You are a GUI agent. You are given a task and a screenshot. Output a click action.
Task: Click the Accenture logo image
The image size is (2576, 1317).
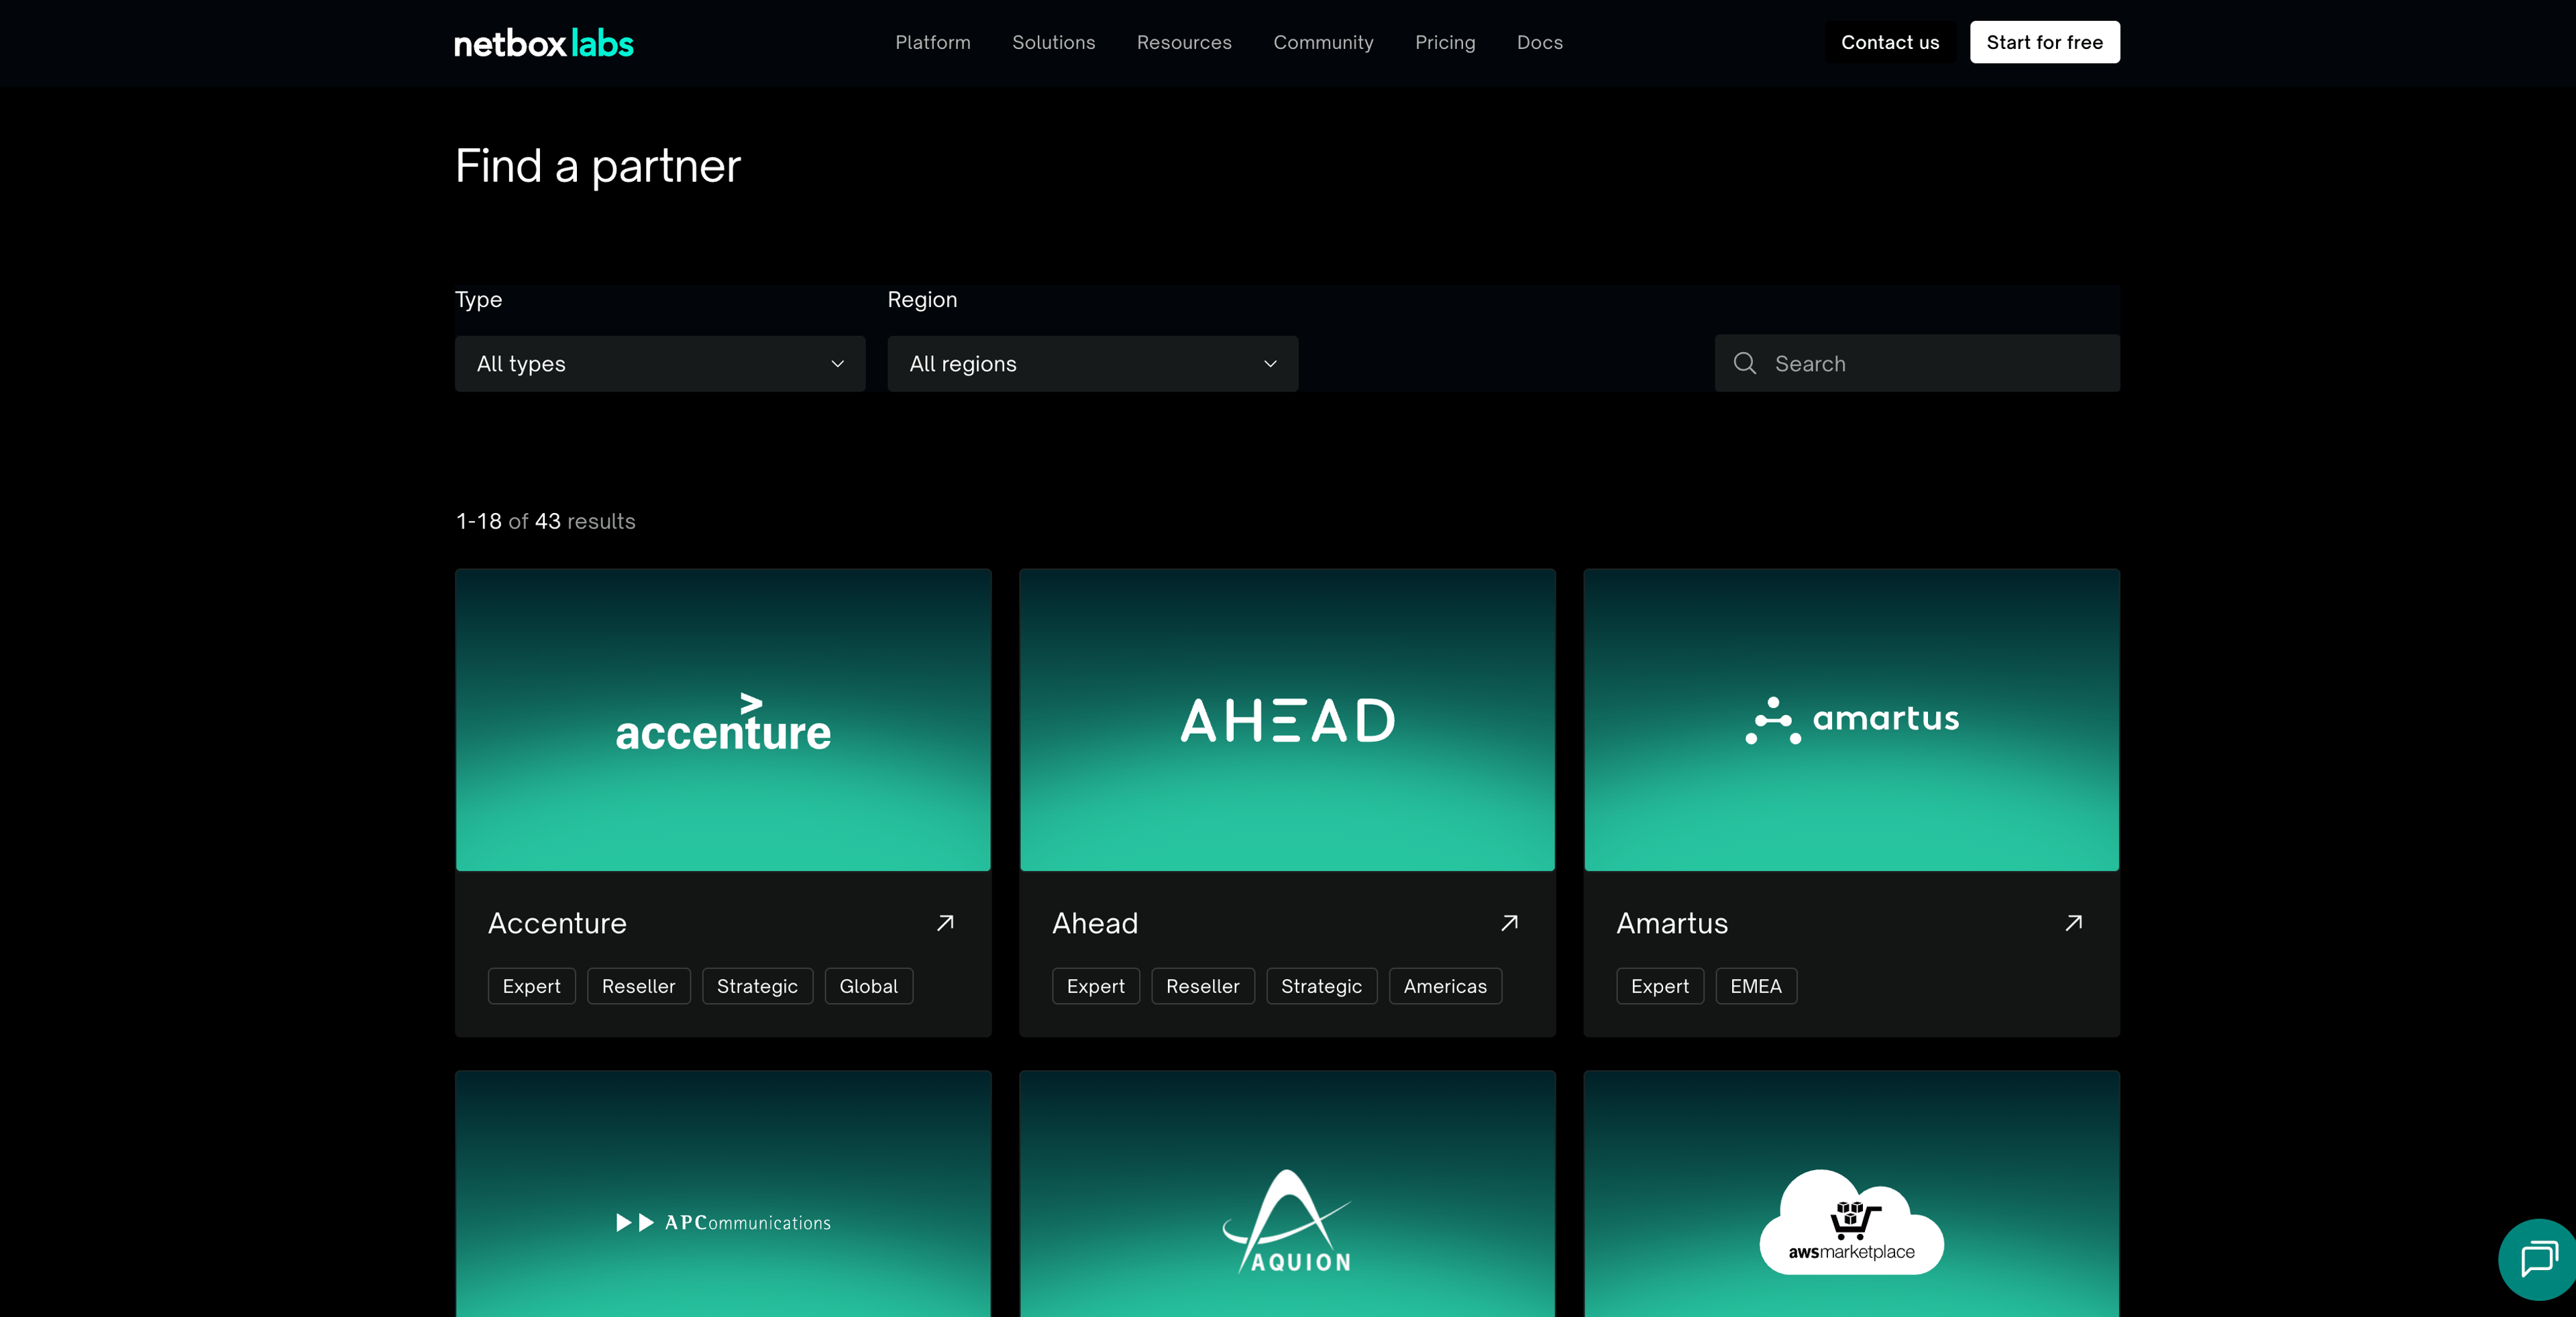(723, 720)
